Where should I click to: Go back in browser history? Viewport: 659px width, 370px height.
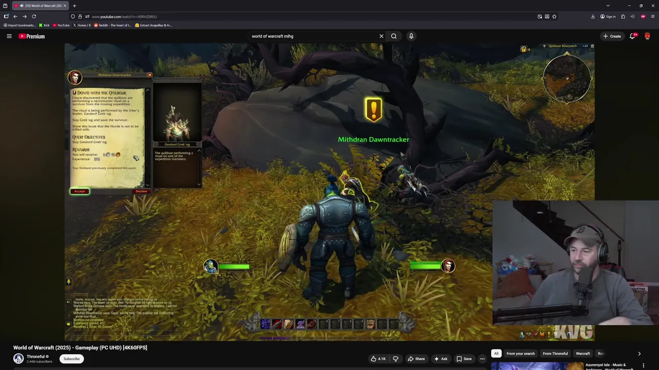15,16
